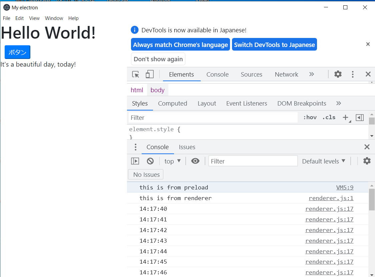Open the Console panel settings gear
375x277 pixels.
(367, 161)
